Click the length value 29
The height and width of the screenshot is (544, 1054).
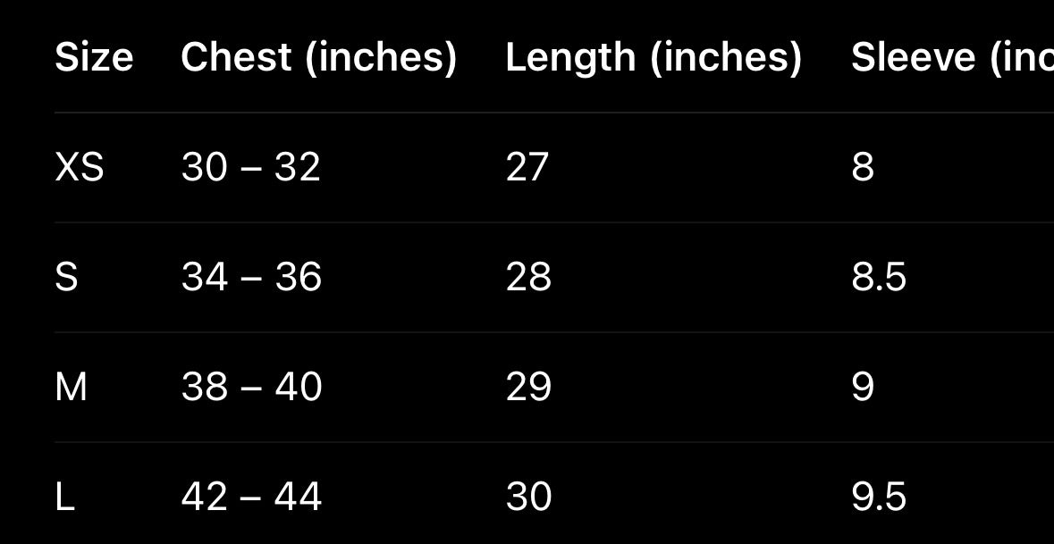click(x=528, y=387)
